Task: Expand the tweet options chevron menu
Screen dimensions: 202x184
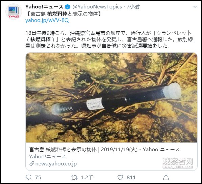Action: (195, 7)
